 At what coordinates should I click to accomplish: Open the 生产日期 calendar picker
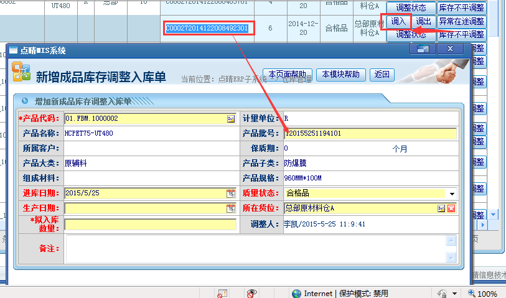(x=231, y=208)
